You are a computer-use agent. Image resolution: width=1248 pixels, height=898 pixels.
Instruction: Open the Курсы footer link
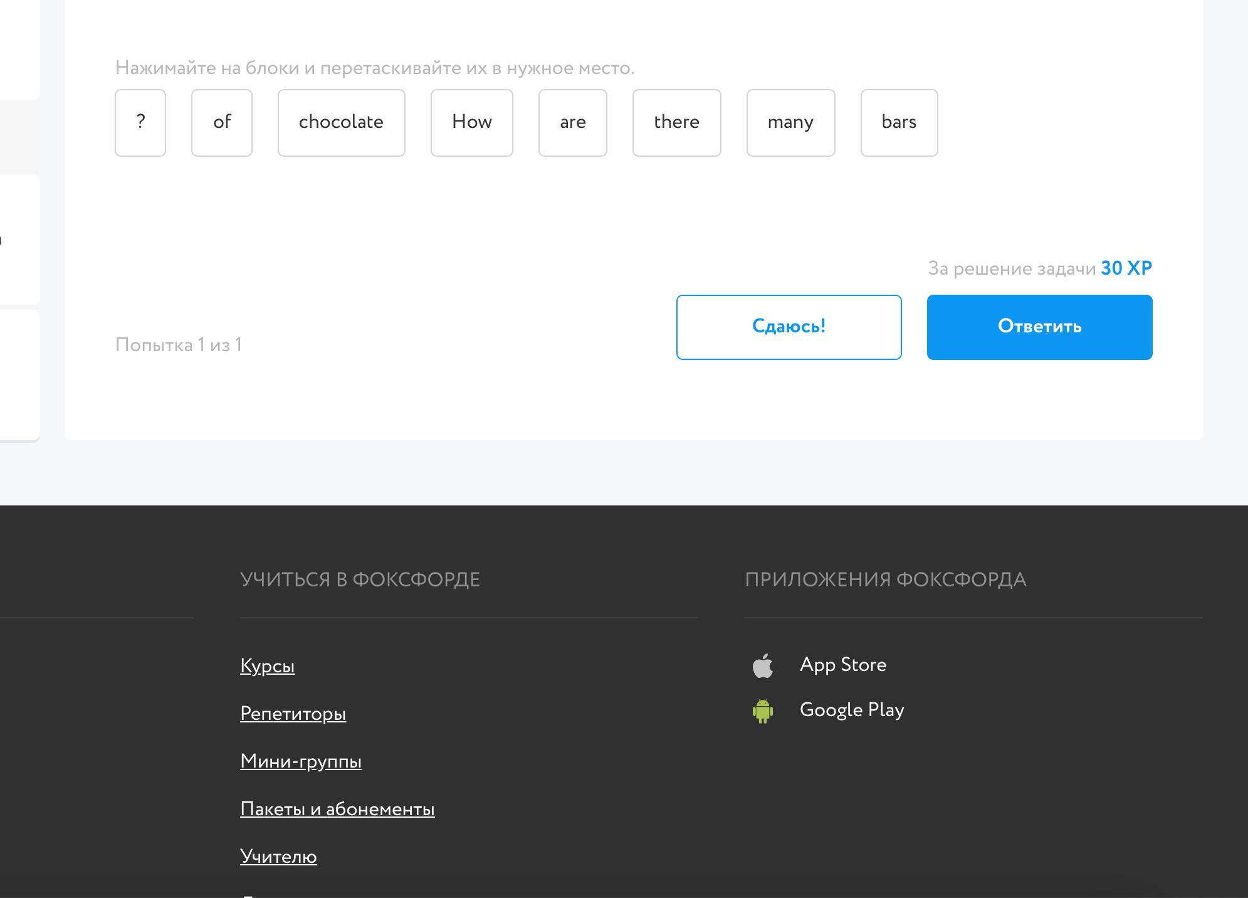click(267, 666)
